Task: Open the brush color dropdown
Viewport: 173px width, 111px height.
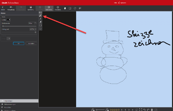Action: click(8, 20)
